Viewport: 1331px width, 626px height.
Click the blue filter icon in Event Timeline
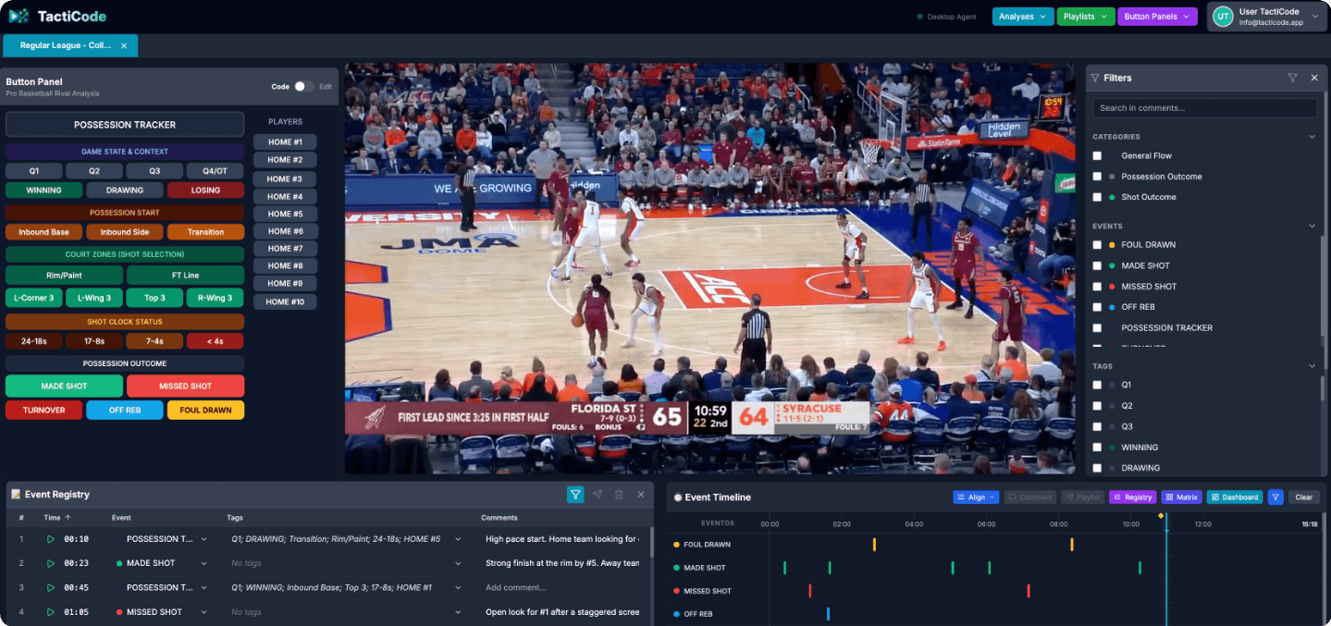[1275, 497]
